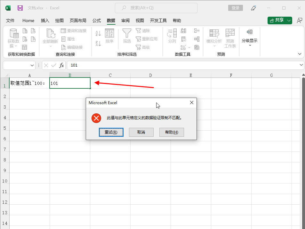Select column header D
The image size is (305, 229).
point(150,75)
